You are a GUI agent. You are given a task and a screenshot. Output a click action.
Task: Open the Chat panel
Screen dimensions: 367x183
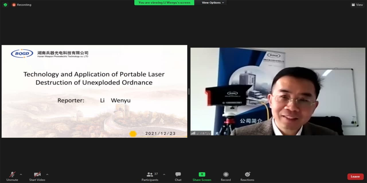(x=178, y=176)
